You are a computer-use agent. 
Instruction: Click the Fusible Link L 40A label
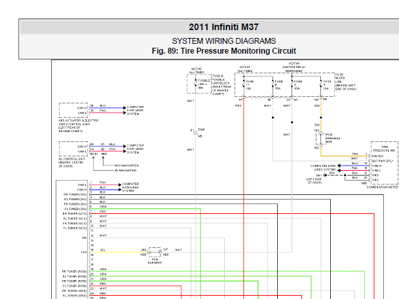[204, 84]
